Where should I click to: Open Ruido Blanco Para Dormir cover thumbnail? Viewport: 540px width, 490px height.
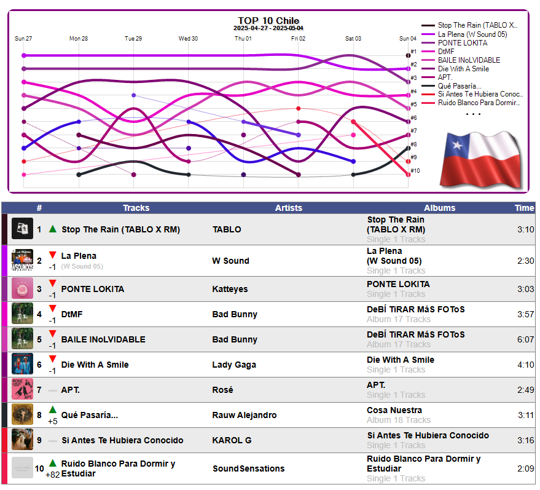(22, 468)
